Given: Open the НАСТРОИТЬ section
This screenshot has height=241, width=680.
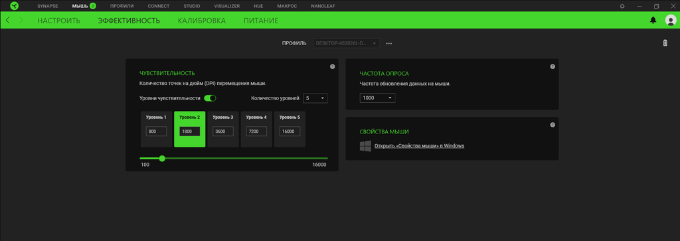Looking at the screenshot, I should 58,21.
